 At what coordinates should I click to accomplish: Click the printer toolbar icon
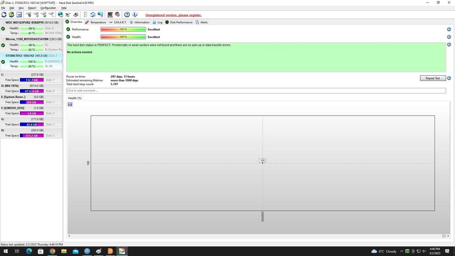[x=76, y=15]
